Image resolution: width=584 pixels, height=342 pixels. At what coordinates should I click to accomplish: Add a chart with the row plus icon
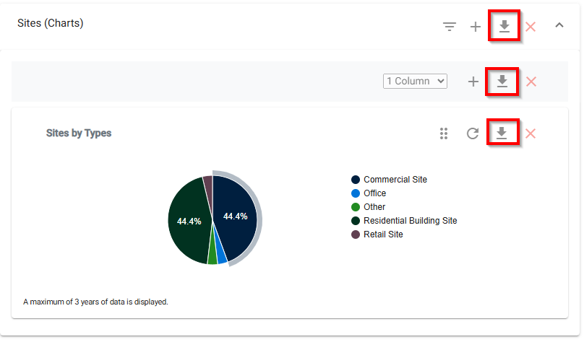point(473,82)
